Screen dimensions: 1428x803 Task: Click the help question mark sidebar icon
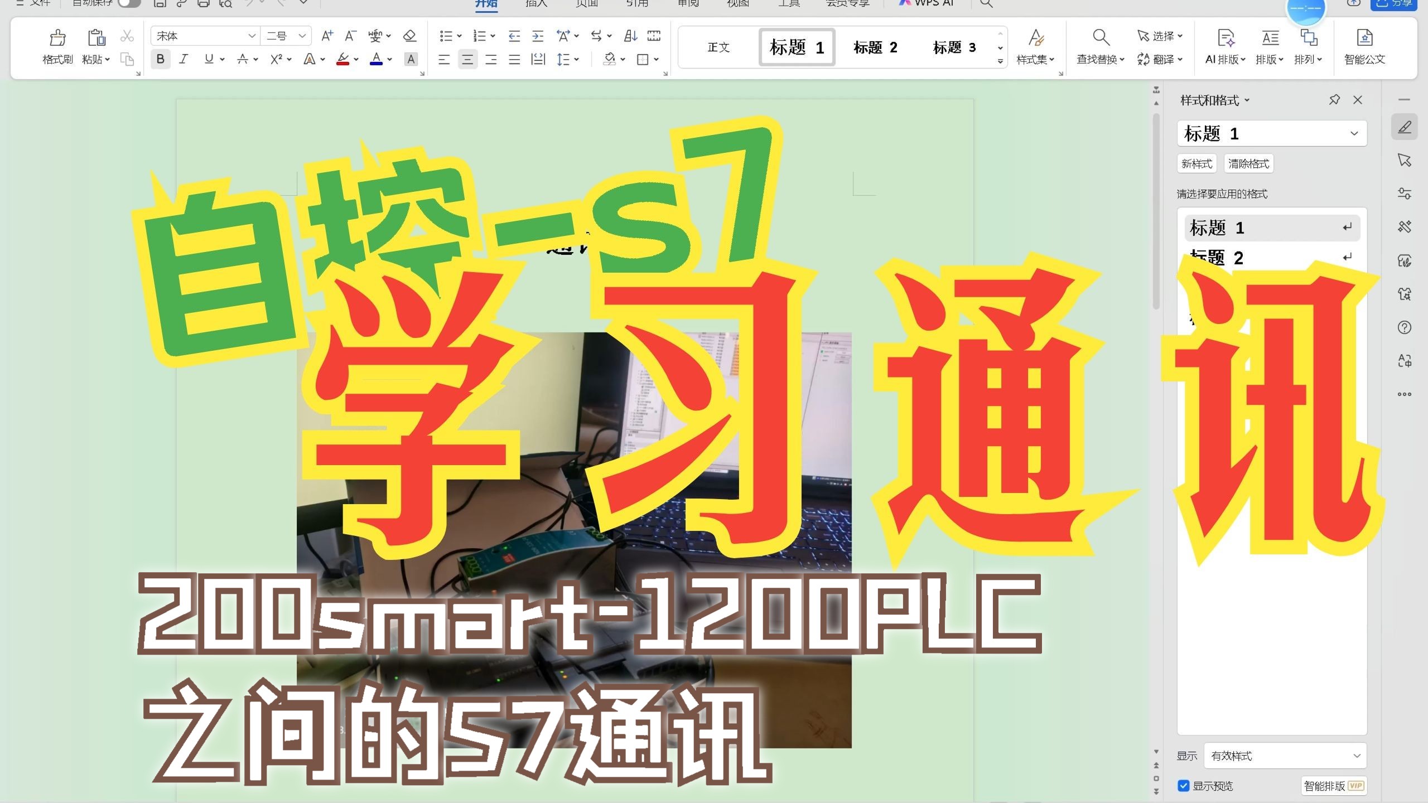pos(1405,327)
